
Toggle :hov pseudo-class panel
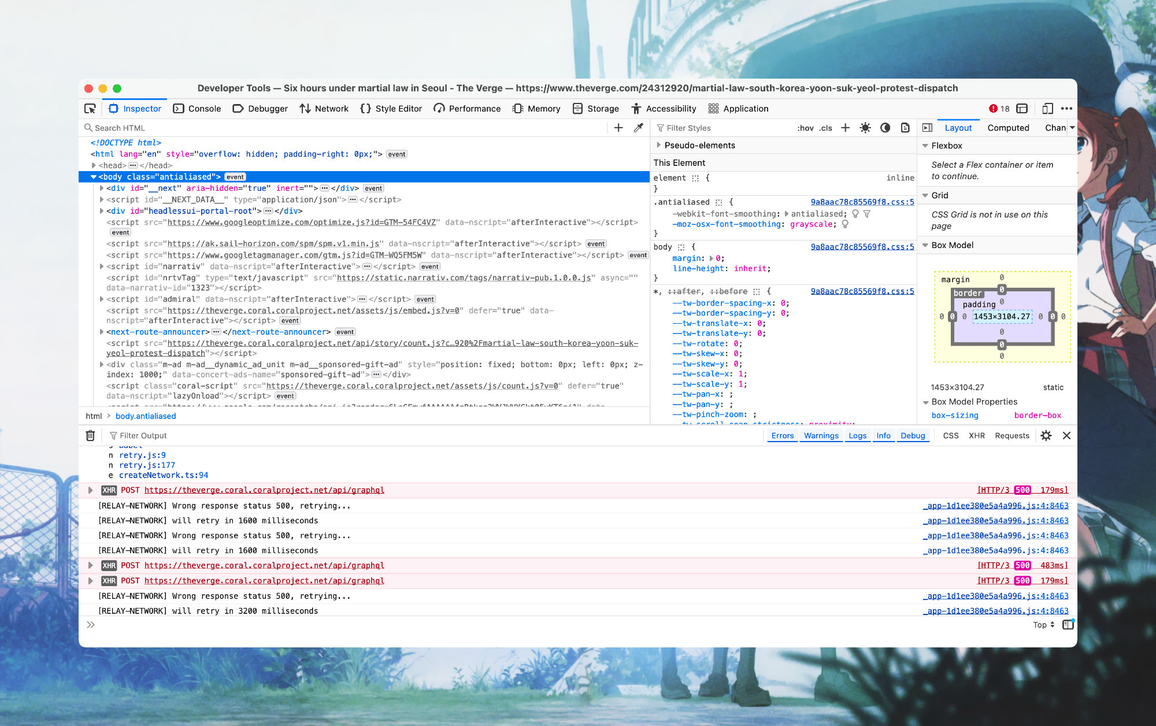[x=805, y=128]
